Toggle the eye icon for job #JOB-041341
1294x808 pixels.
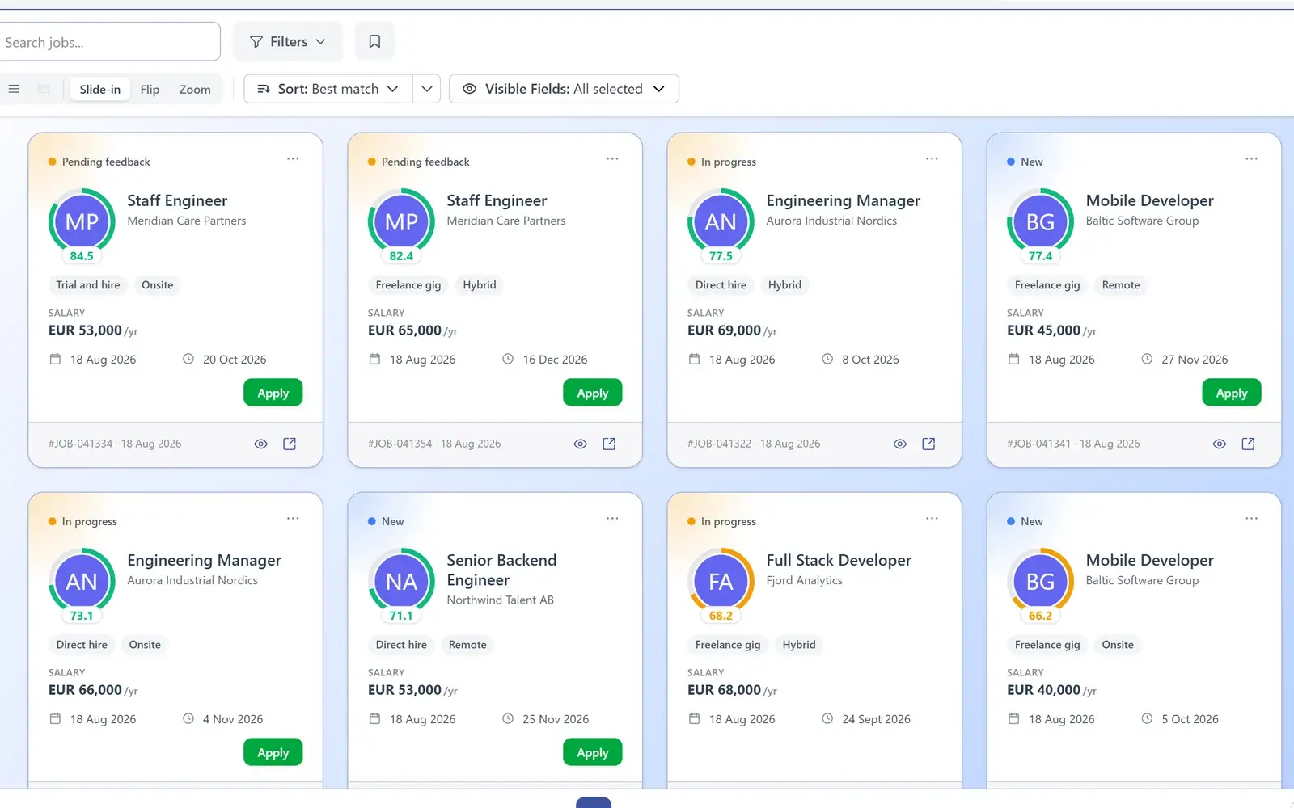coord(1219,444)
